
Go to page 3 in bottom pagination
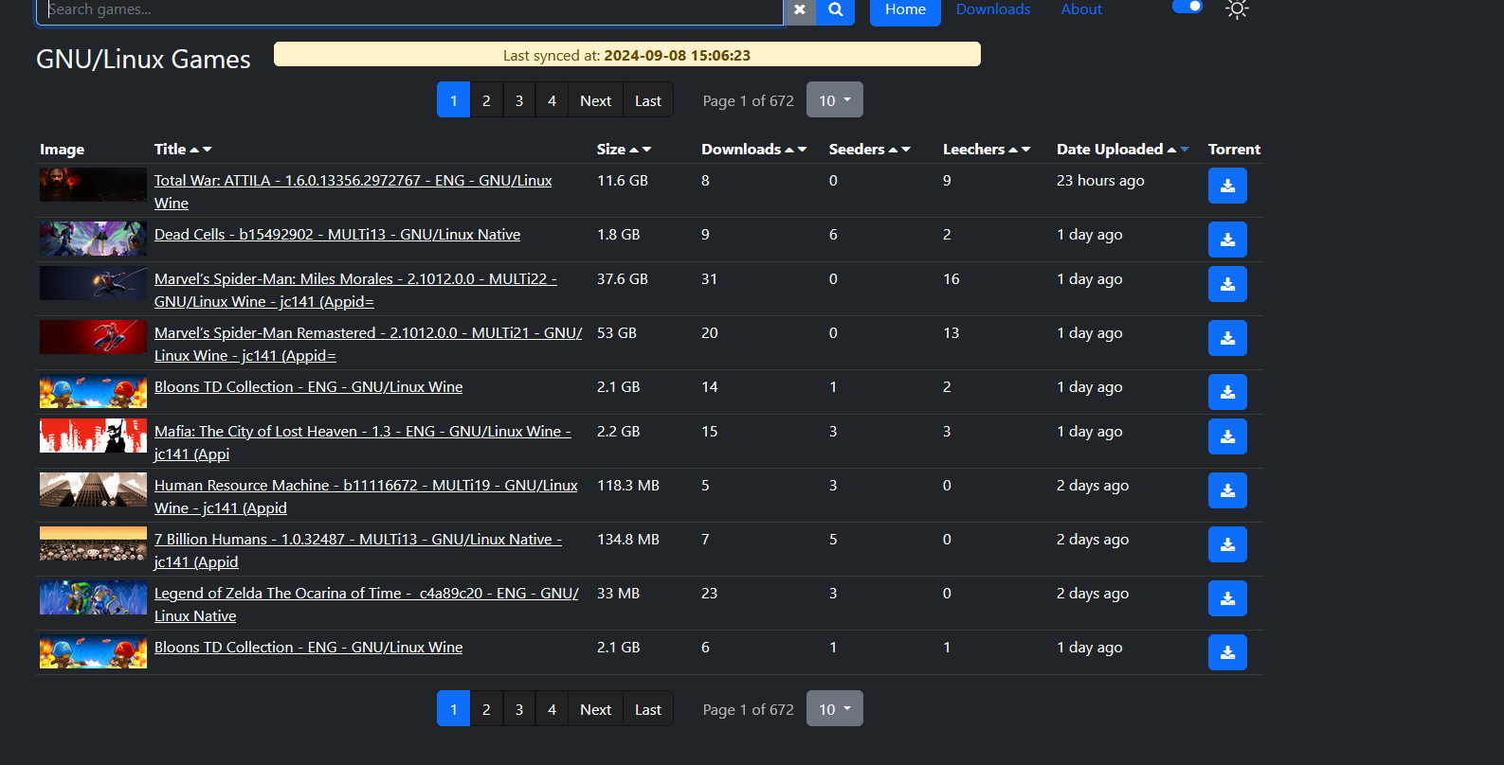(x=519, y=709)
